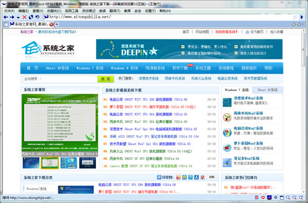This screenshot has width=308, height=203.
Task: Click the blue curved undo arrow in toolbar
Action: [x=37, y=17]
